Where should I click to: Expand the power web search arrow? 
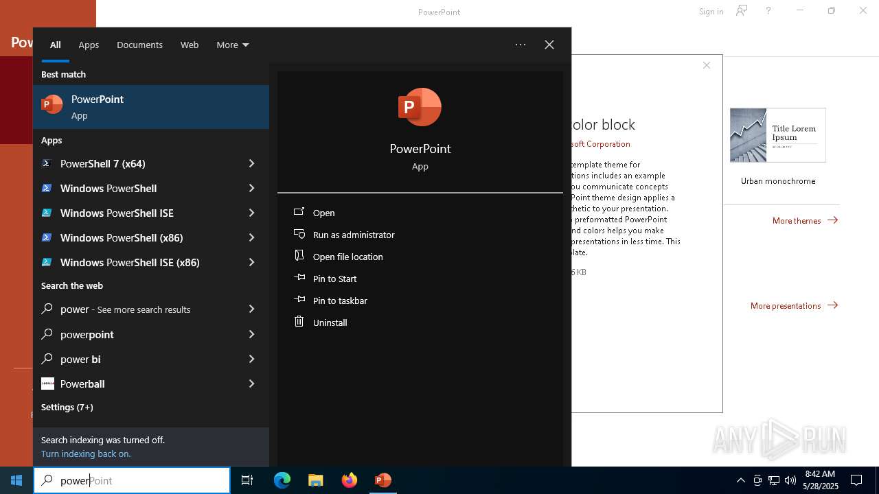[251, 309]
